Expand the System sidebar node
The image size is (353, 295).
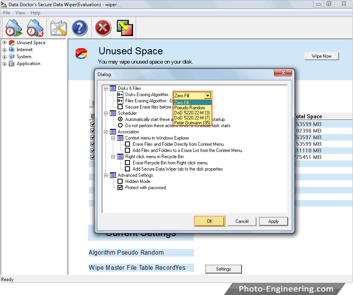[4, 57]
